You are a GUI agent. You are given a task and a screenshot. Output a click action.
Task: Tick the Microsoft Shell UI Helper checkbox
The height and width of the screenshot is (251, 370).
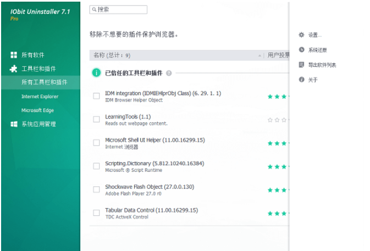(96, 143)
